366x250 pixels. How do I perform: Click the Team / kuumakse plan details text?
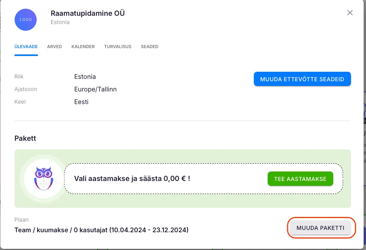101,230
